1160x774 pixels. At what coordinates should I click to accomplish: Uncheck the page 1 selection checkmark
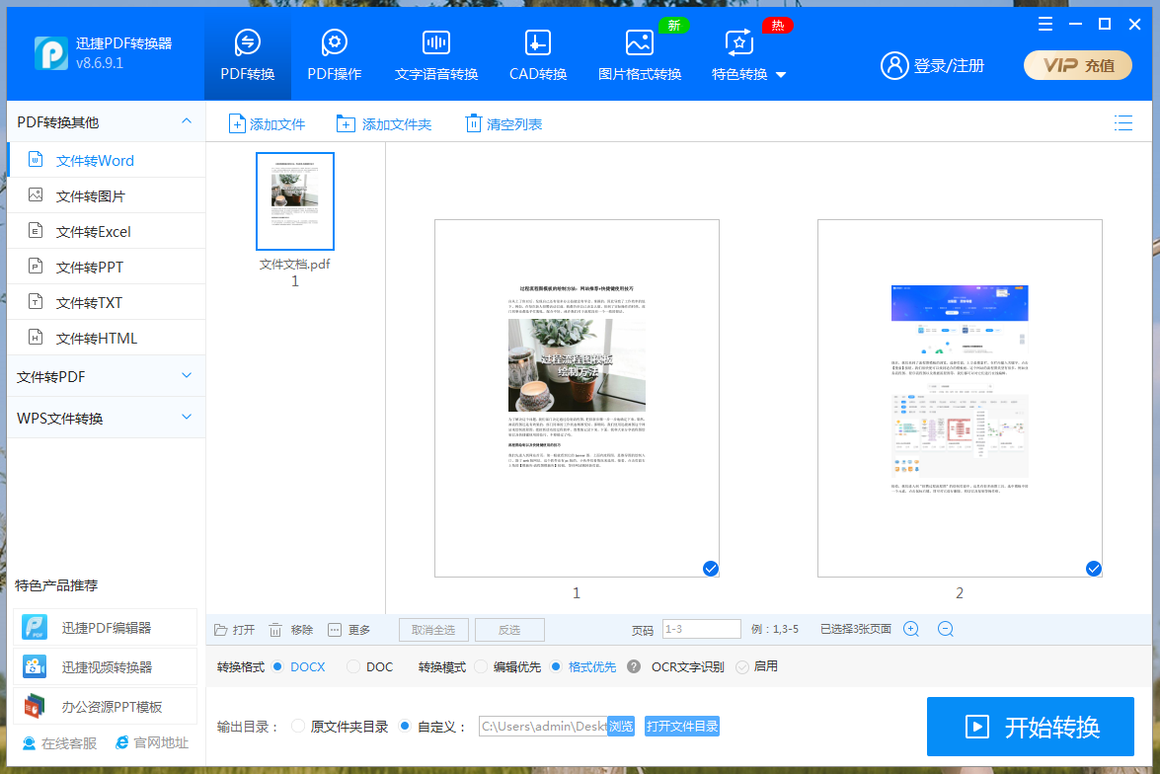710,569
